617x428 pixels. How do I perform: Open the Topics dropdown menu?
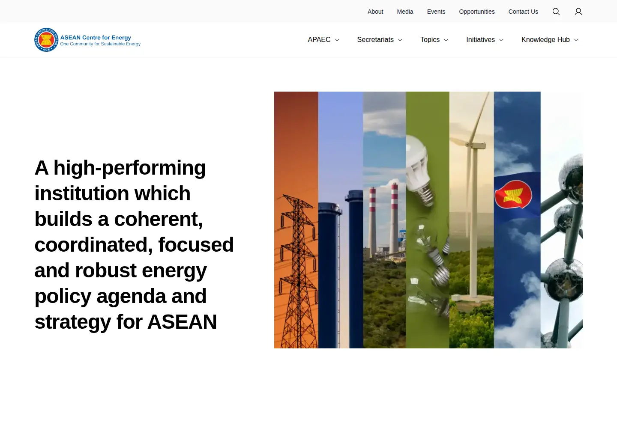(x=434, y=40)
